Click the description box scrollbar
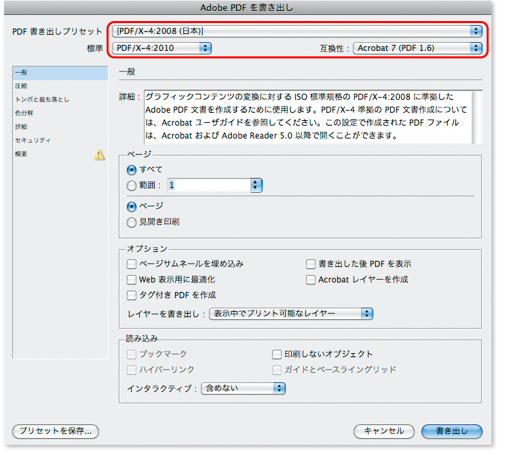 click(476, 117)
